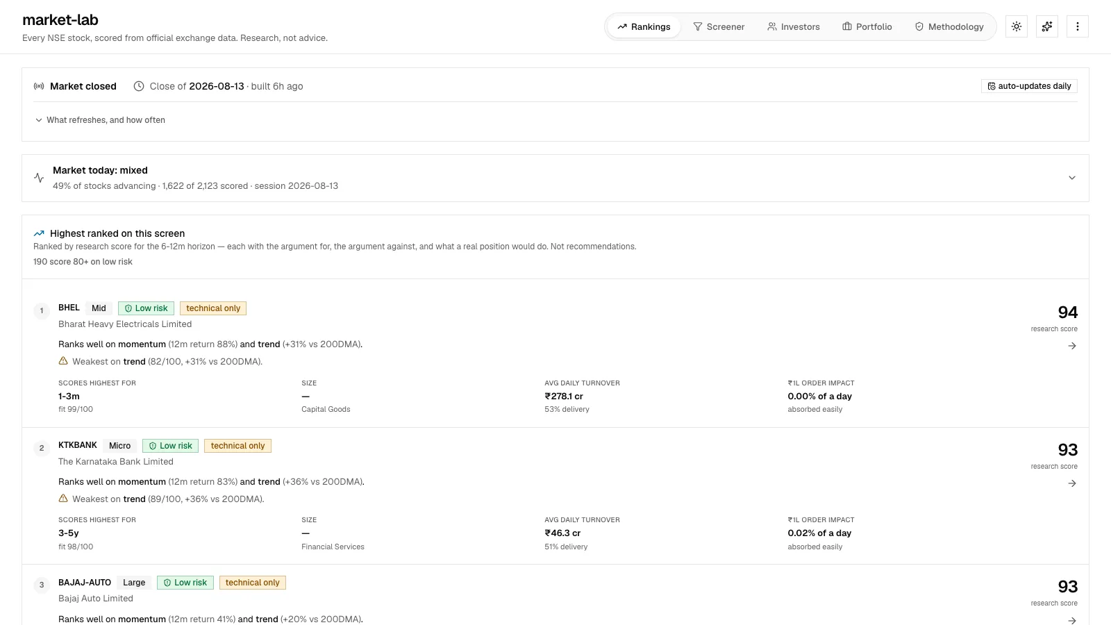
Task: Click the Low risk badge on KTKBANK
Action: 171,446
